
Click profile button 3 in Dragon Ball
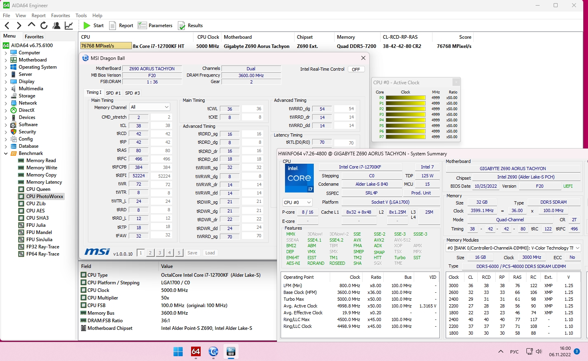pos(159,253)
